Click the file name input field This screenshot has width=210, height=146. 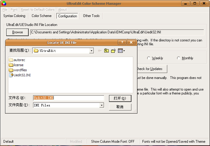pos(69,98)
